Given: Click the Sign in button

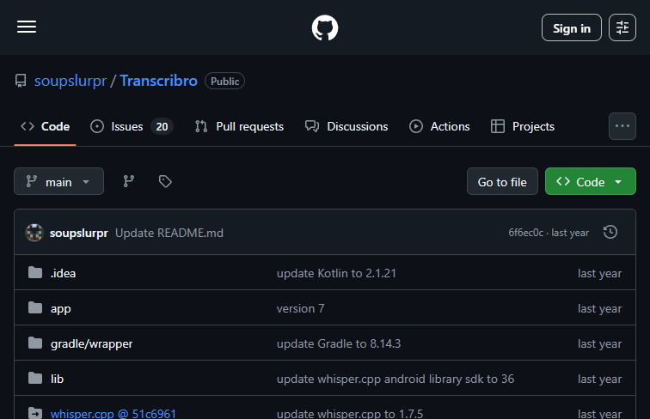Looking at the screenshot, I should (571, 27).
